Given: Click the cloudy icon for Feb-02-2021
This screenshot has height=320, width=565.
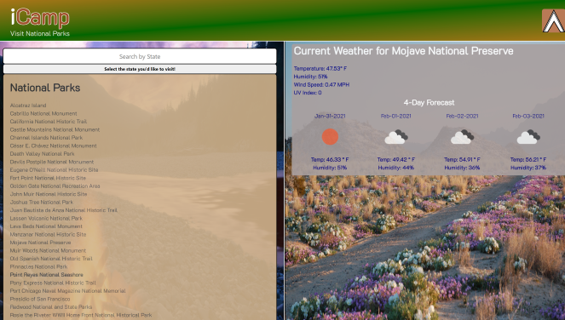Looking at the screenshot, I should pyautogui.click(x=462, y=137).
